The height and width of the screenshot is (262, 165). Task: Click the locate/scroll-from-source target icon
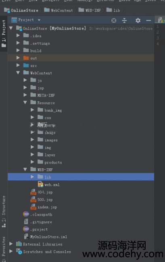click(x=114, y=20)
